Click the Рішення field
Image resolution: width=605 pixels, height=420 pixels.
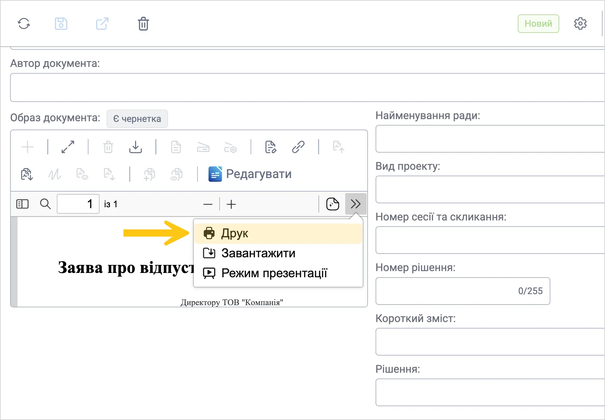(x=490, y=392)
